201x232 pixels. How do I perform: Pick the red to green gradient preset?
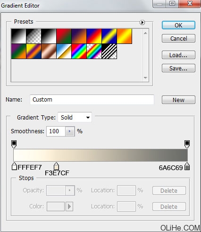[64, 36]
